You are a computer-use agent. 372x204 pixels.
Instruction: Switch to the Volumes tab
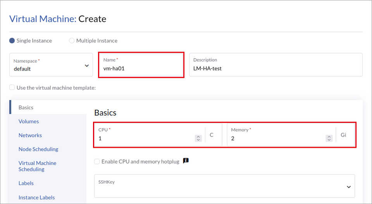click(29, 121)
